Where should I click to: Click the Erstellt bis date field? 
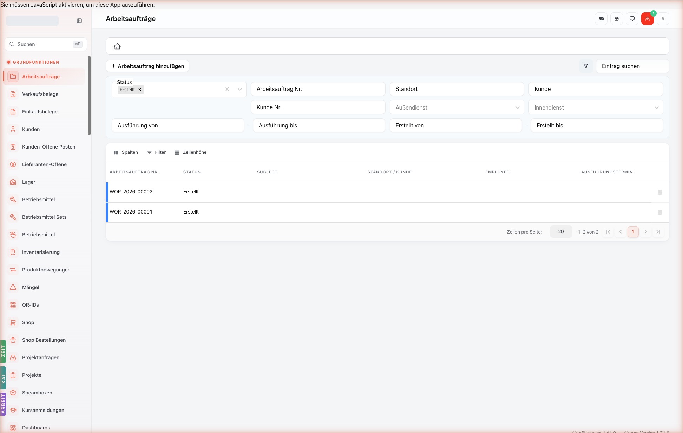[597, 125]
